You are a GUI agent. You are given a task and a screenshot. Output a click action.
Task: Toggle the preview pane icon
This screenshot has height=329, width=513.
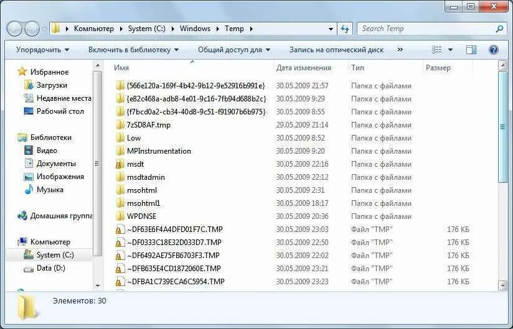(471, 50)
